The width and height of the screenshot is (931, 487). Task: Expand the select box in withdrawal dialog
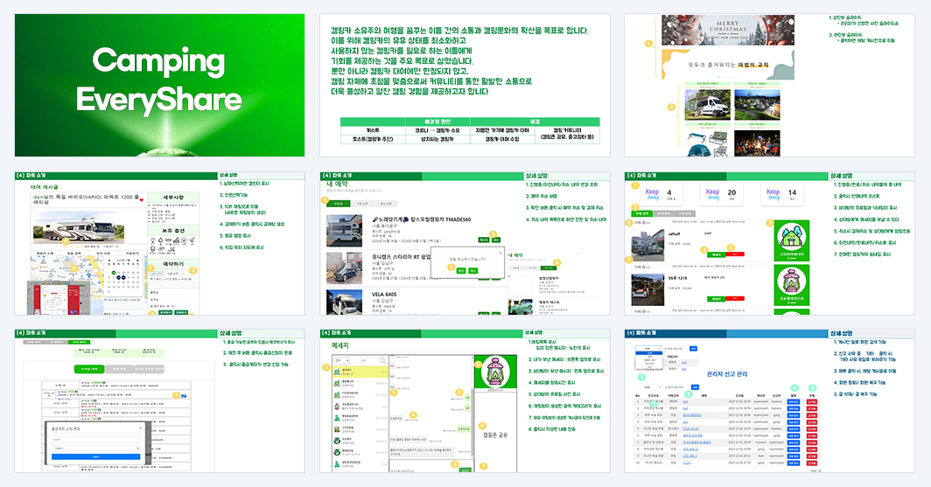(x=95, y=449)
